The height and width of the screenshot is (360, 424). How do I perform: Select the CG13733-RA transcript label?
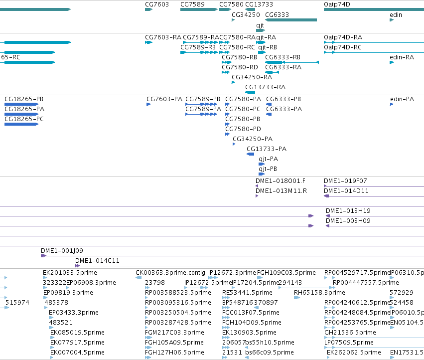(x=265, y=87)
